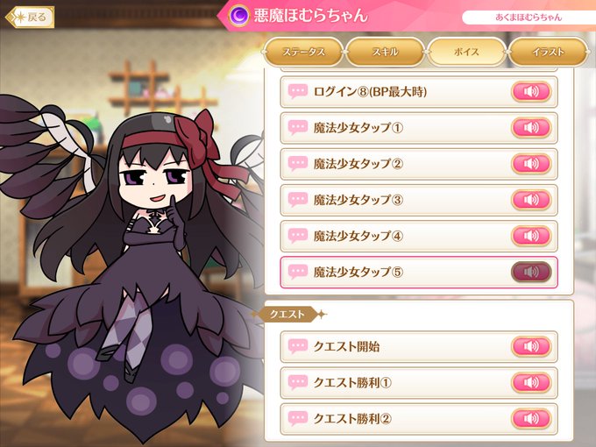Stop the active 魔法少女タップ⑤ speaker button
Image resolution: width=596 pixels, height=447 pixels.
coord(531,273)
